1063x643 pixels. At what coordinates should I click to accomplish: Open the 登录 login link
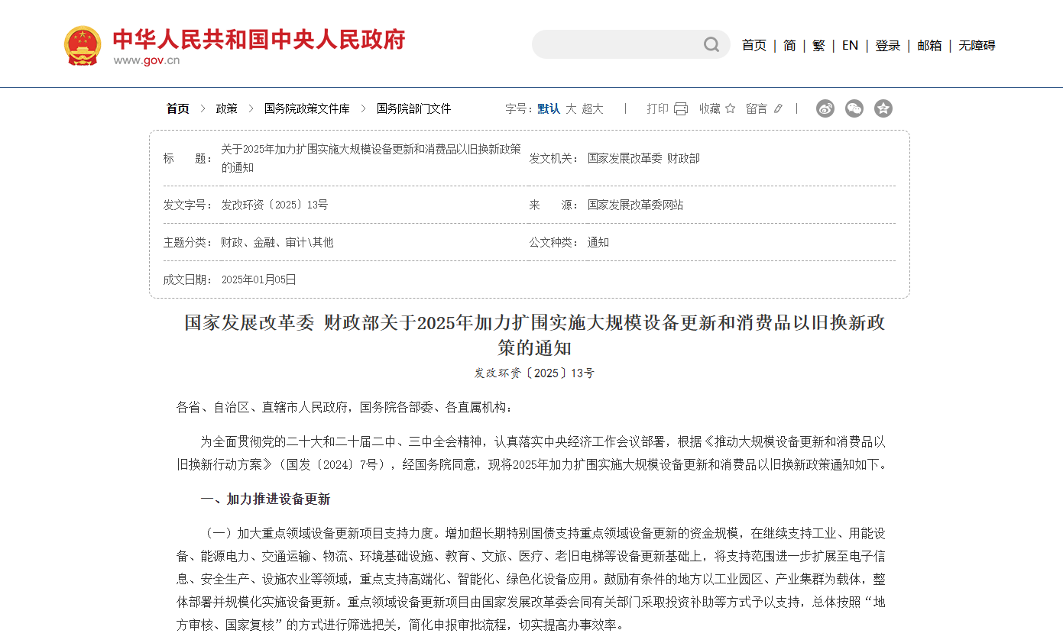[888, 46]
